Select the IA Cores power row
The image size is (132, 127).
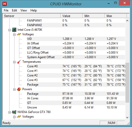pyautogui.click(x=76, y=98)
